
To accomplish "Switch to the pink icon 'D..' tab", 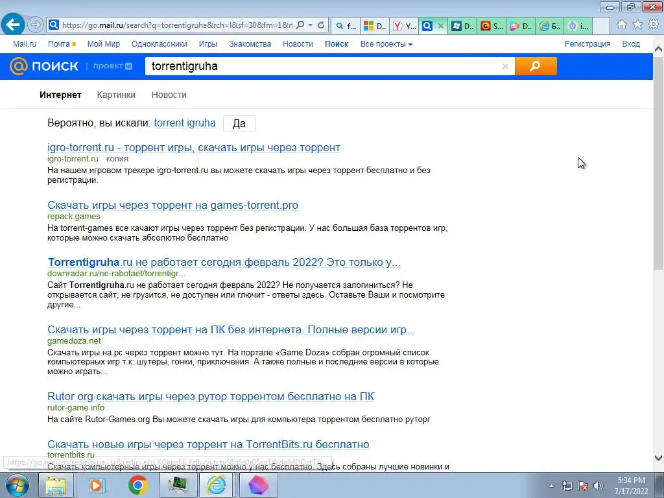I will pyautogui.click(x=521, y=26).
